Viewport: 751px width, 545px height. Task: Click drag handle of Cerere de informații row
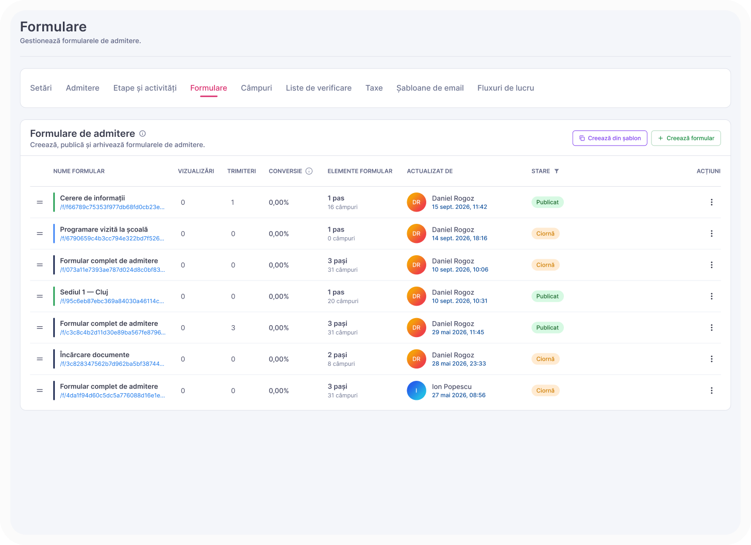coord(40,202)
